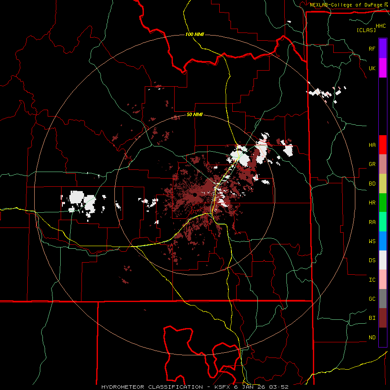Click the 50 NMI range ring label
The height and width of the screenshot is (390, 390).
click(x=195, y=115)
